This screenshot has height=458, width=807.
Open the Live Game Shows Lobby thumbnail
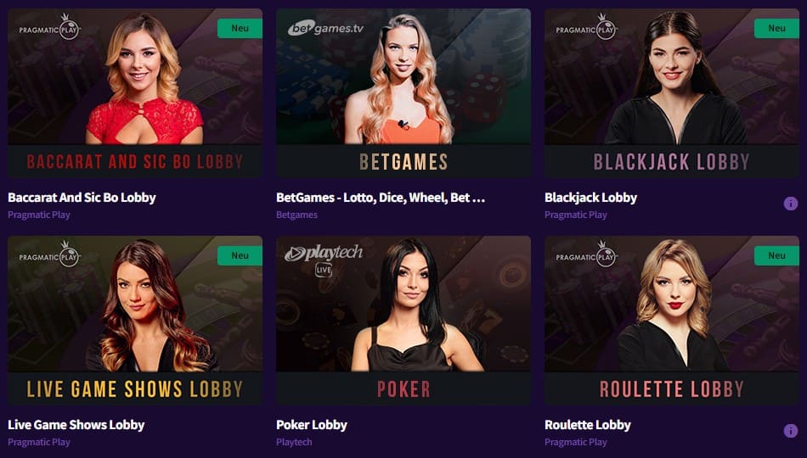click(135, 321)
